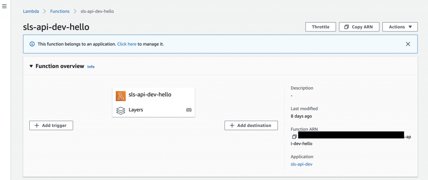Click the Last modified label

pyautogui.click(x=304, y=109)
